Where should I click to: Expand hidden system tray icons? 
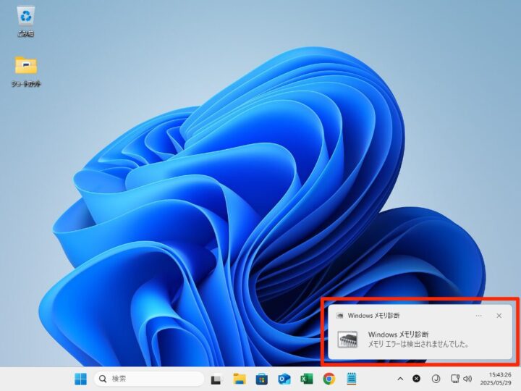coord(400,379)
